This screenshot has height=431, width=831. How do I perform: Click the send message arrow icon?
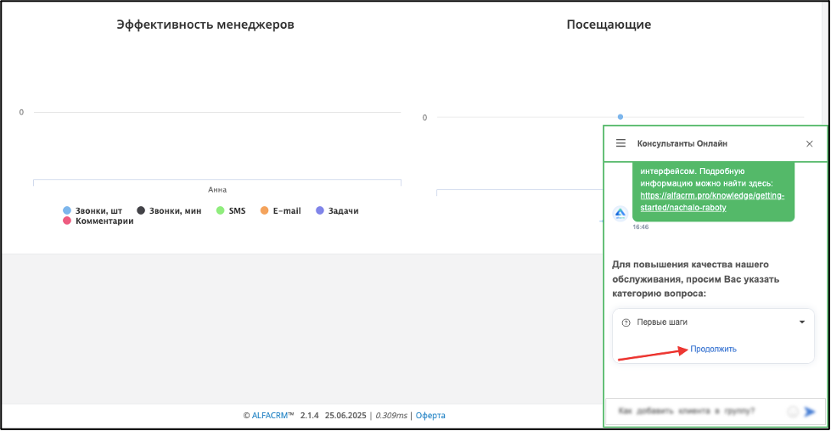(x=809, y=411)
